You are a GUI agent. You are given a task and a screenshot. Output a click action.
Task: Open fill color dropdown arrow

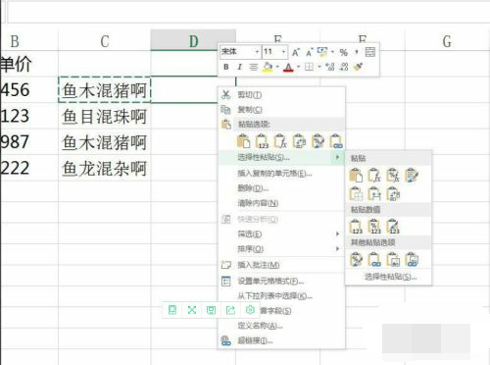tap(277, 67)
